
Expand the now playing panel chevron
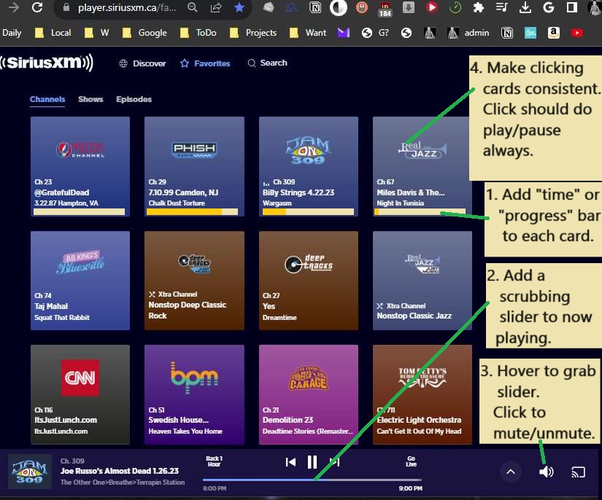click(511, 472)
